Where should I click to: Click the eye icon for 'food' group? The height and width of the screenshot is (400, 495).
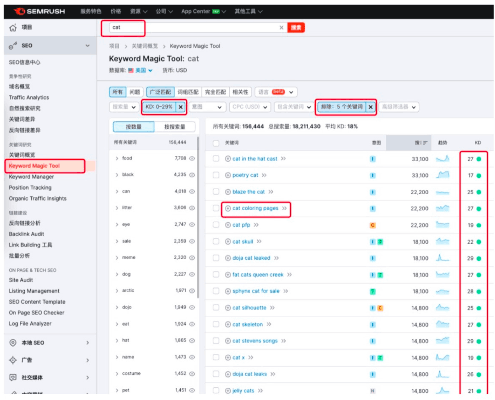[x=192, y=159]
